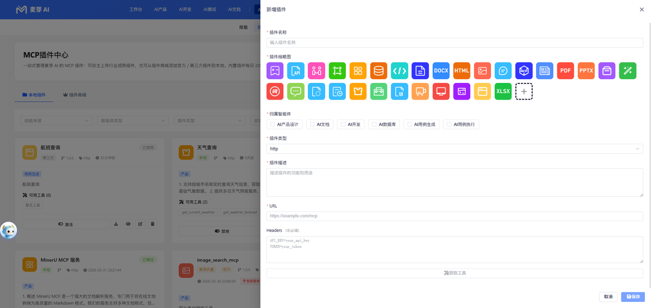The image size is (651, 308).
Task: Click the trash delete icon on 航班查询 card
Action: pos(153,224)
